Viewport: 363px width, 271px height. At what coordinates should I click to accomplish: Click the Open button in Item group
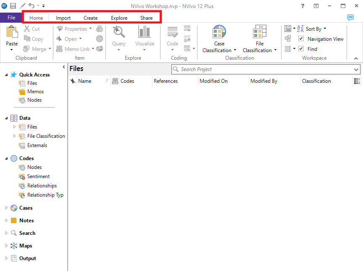click(x=69, y=39)
